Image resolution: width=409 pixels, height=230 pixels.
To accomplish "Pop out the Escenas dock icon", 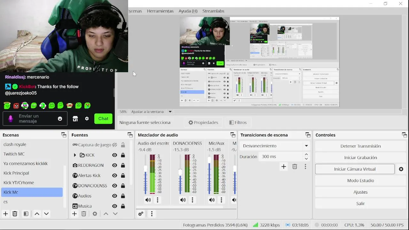I will (x=64, y=135).
